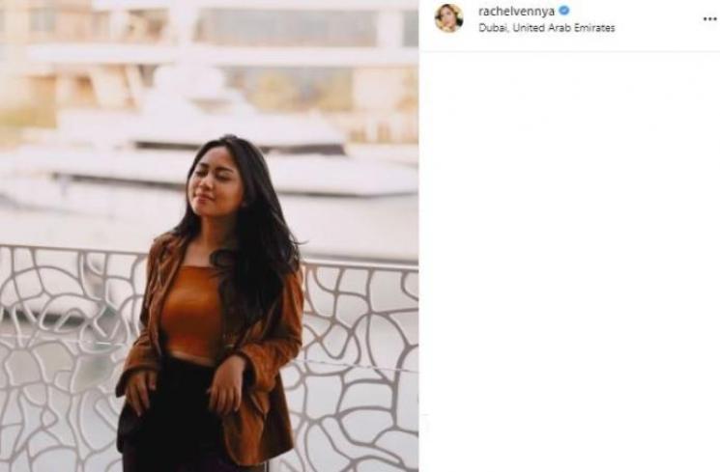Open the three-dot more options menu
The width and height of the screenshot is (720, 472).
click(x=709, y=18)
